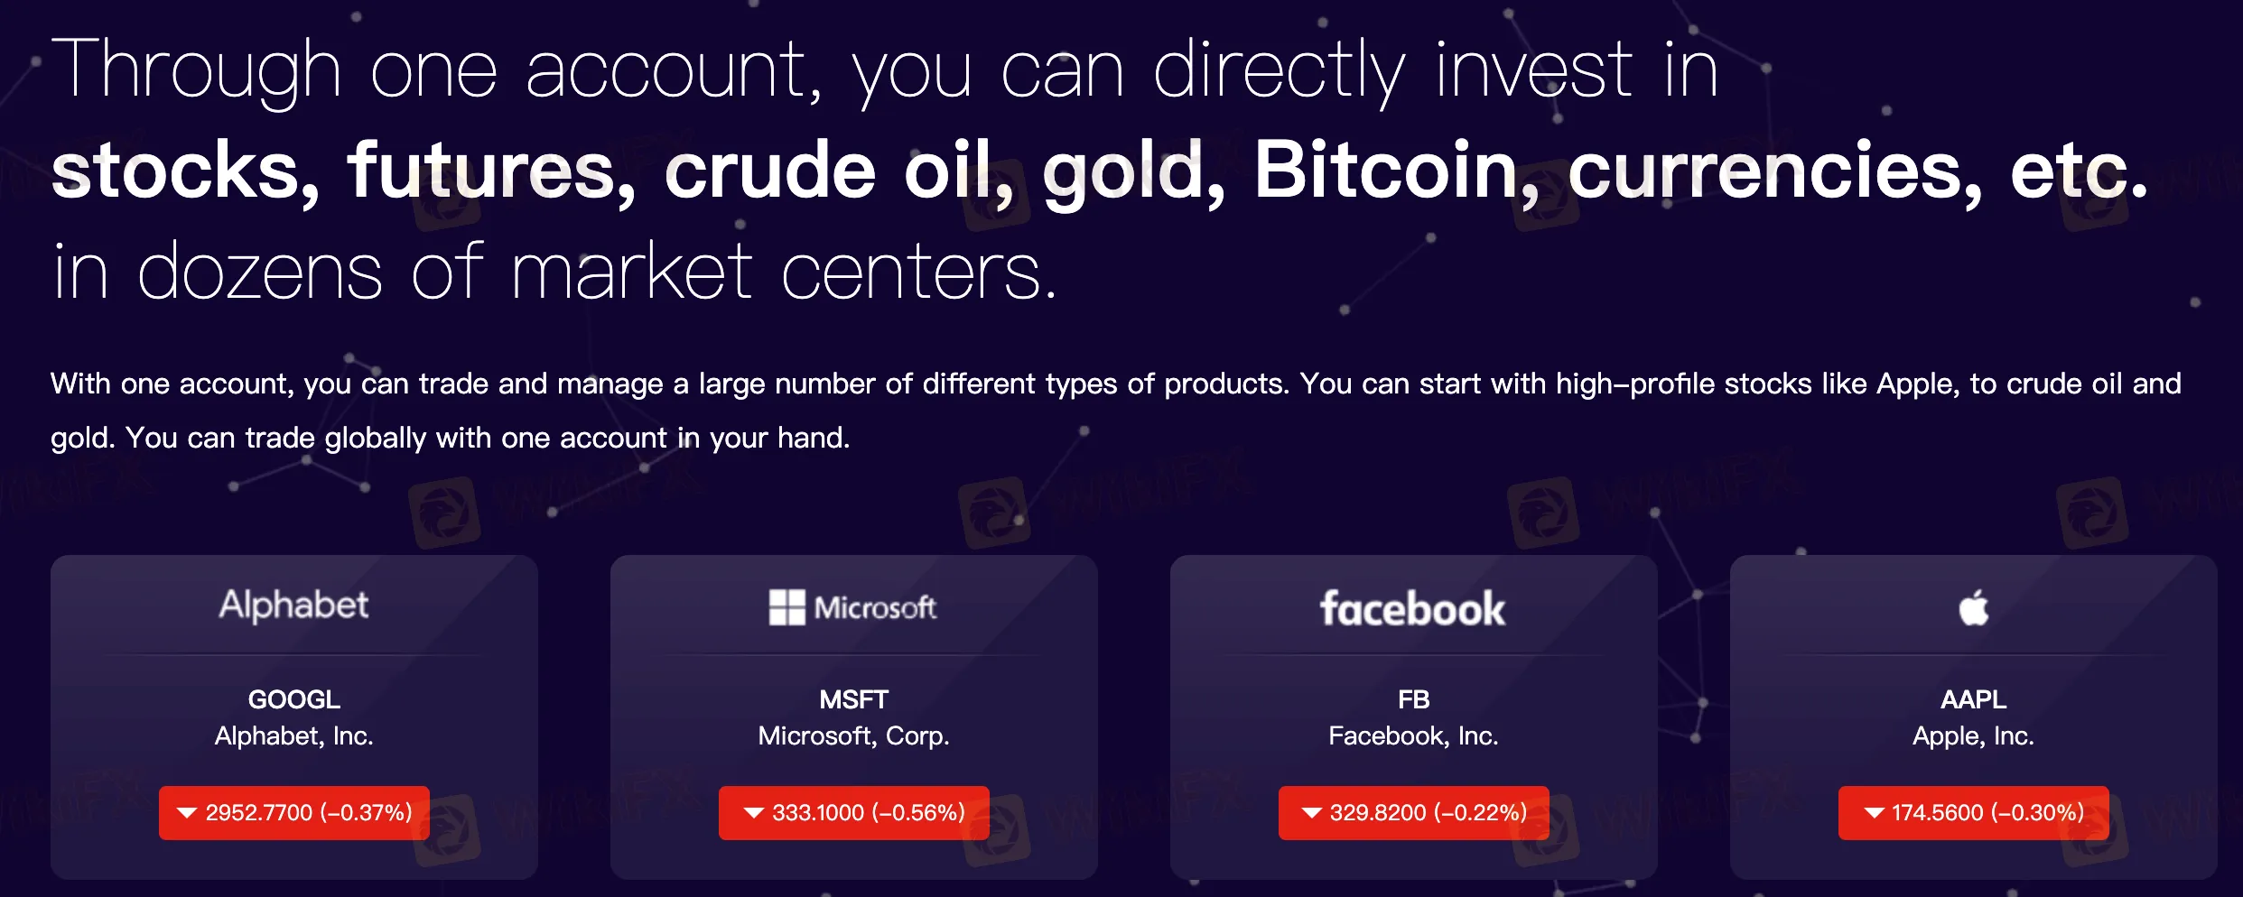Click the AAPL down arrow icon
This screenshot has width=2243, height=897.
pos(1874,812)
